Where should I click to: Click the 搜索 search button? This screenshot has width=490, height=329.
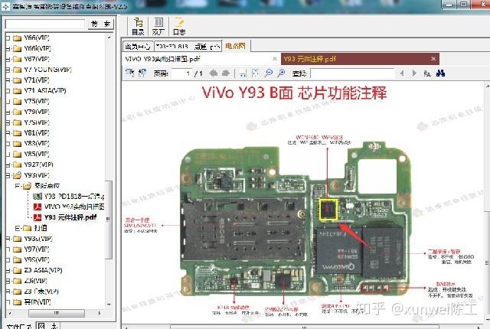click(x=100, y=24)
